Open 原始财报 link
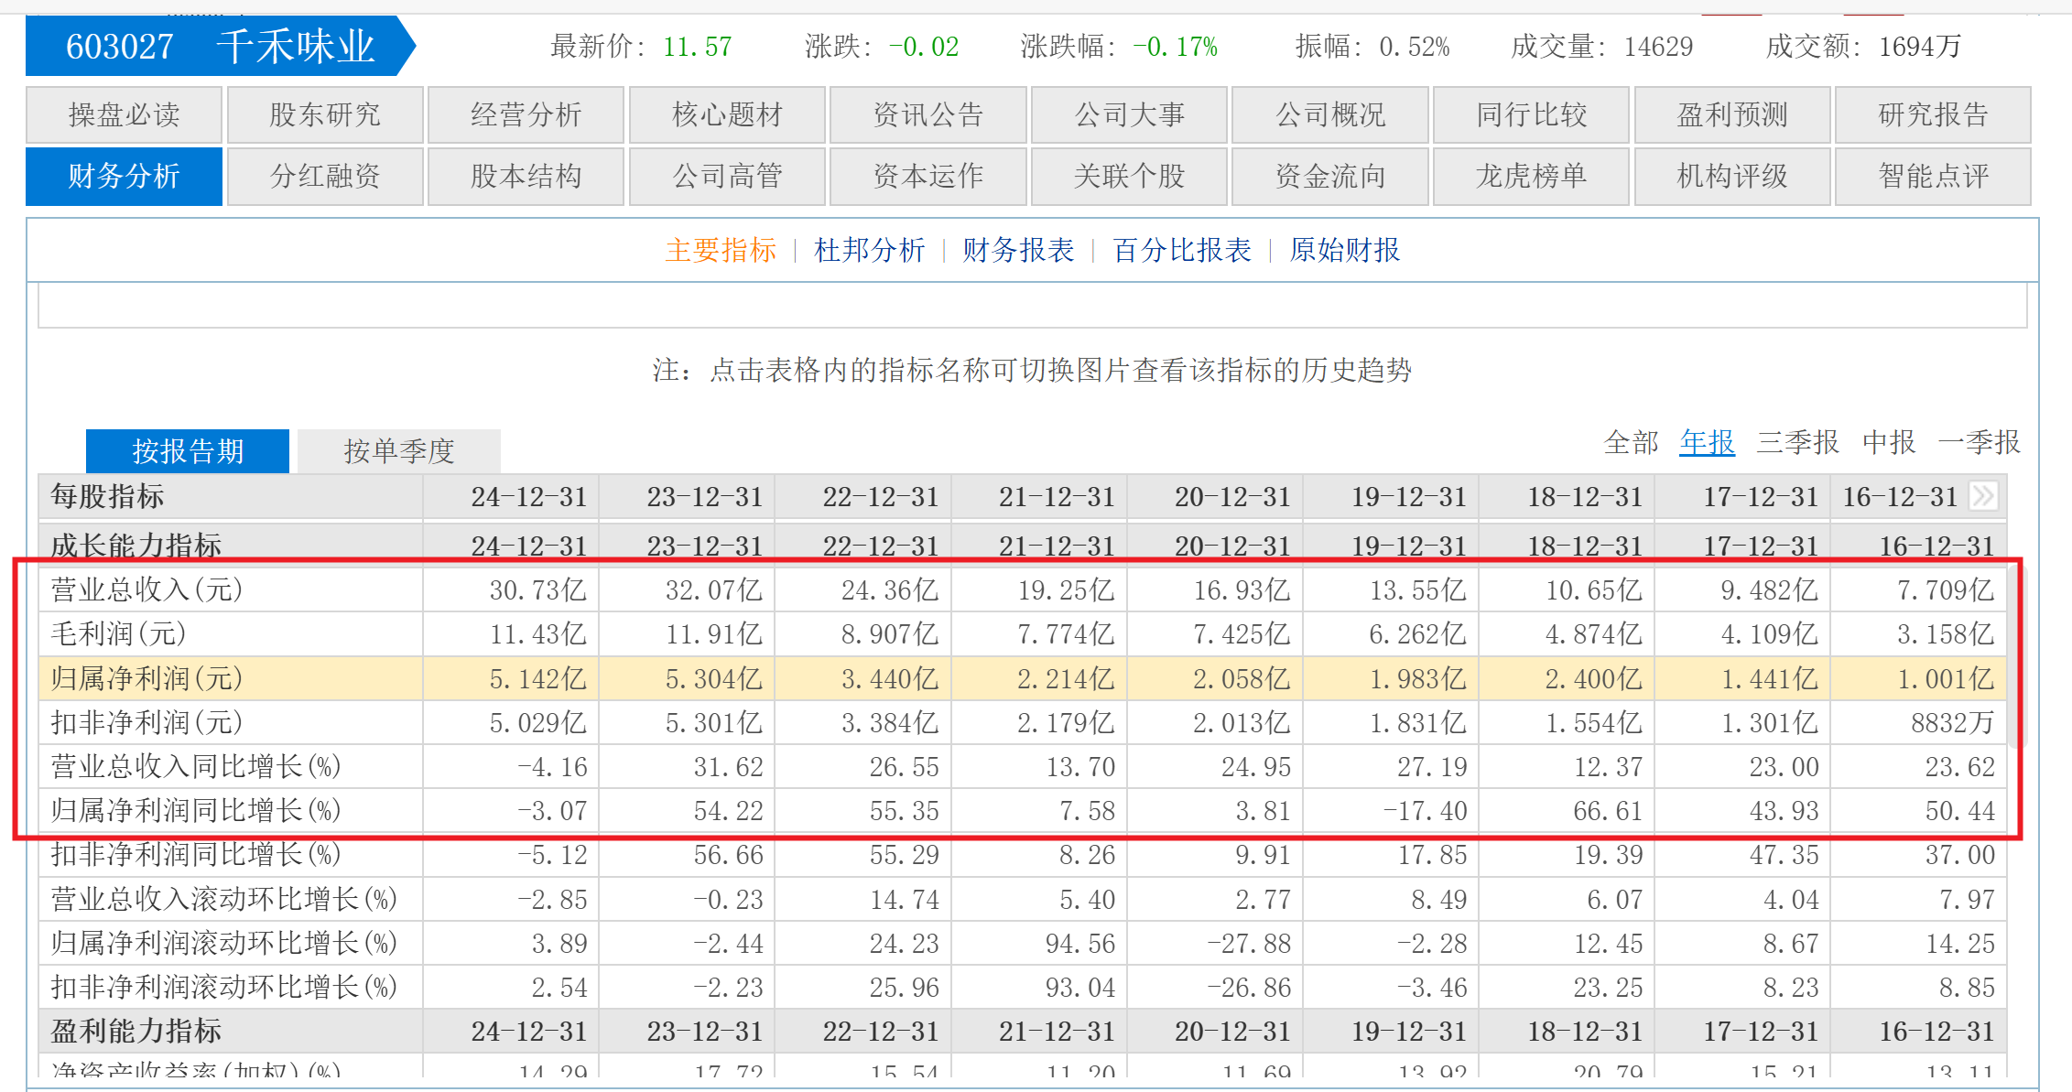Image resolution: width=2072 pixels, height=1092 pixels. click(x=1344, y=250)
